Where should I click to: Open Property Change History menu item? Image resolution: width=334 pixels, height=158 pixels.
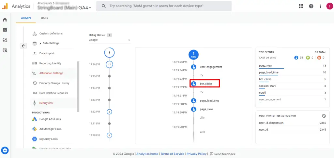[54, 83]
